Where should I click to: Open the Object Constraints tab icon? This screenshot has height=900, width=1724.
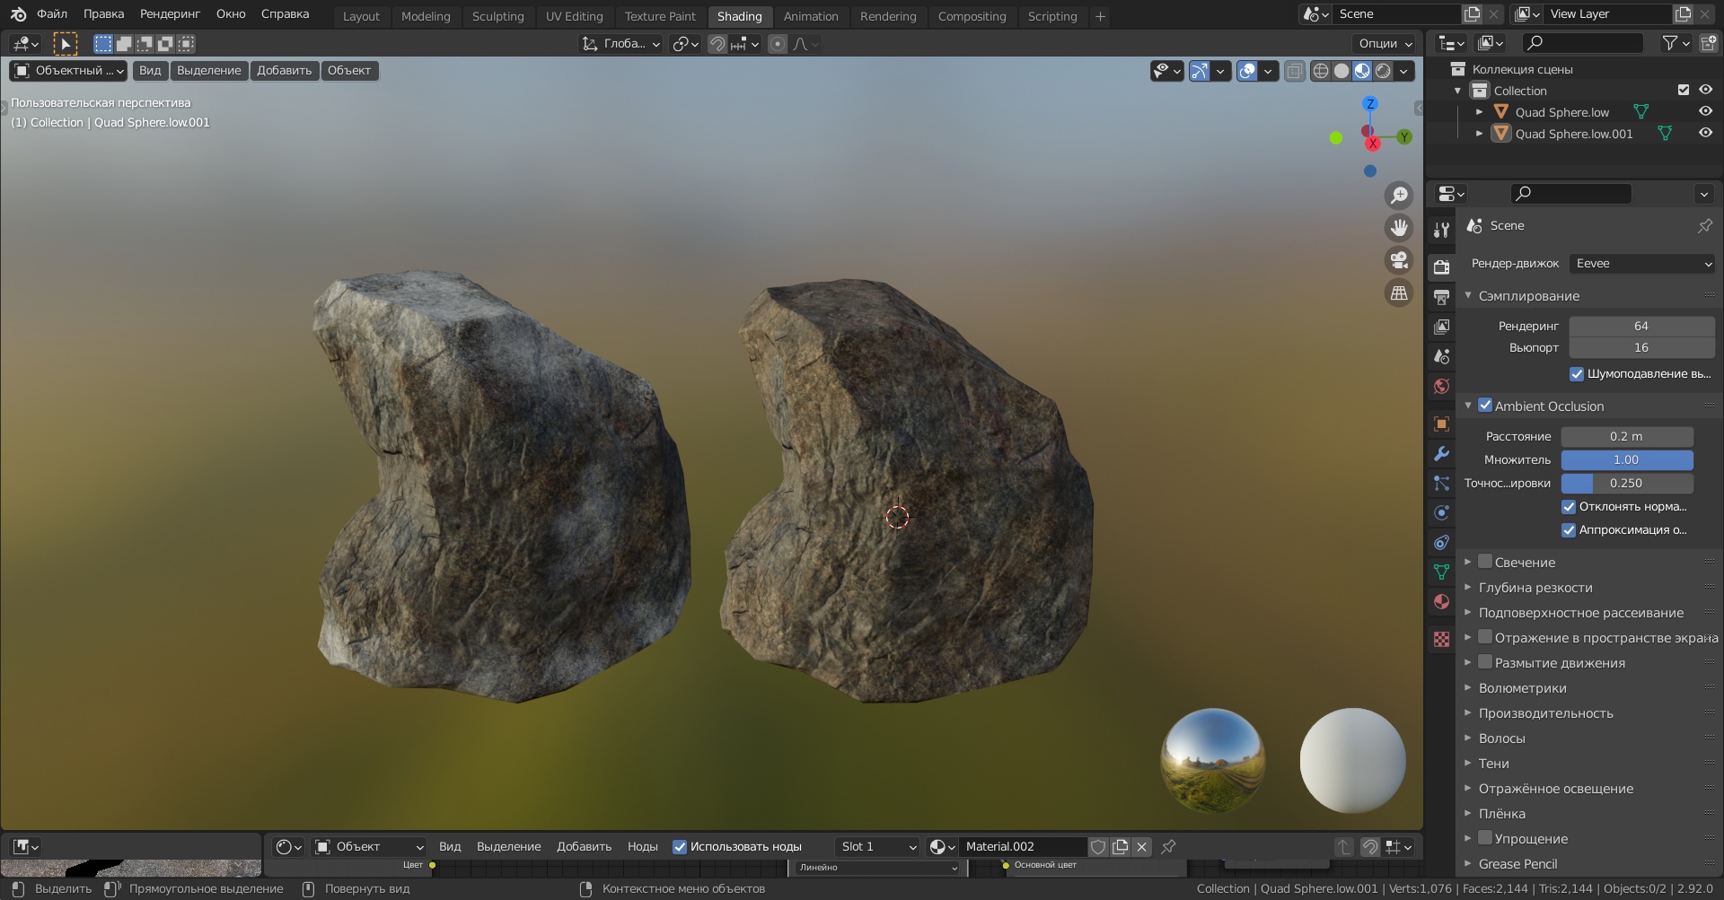[1441, 542]
